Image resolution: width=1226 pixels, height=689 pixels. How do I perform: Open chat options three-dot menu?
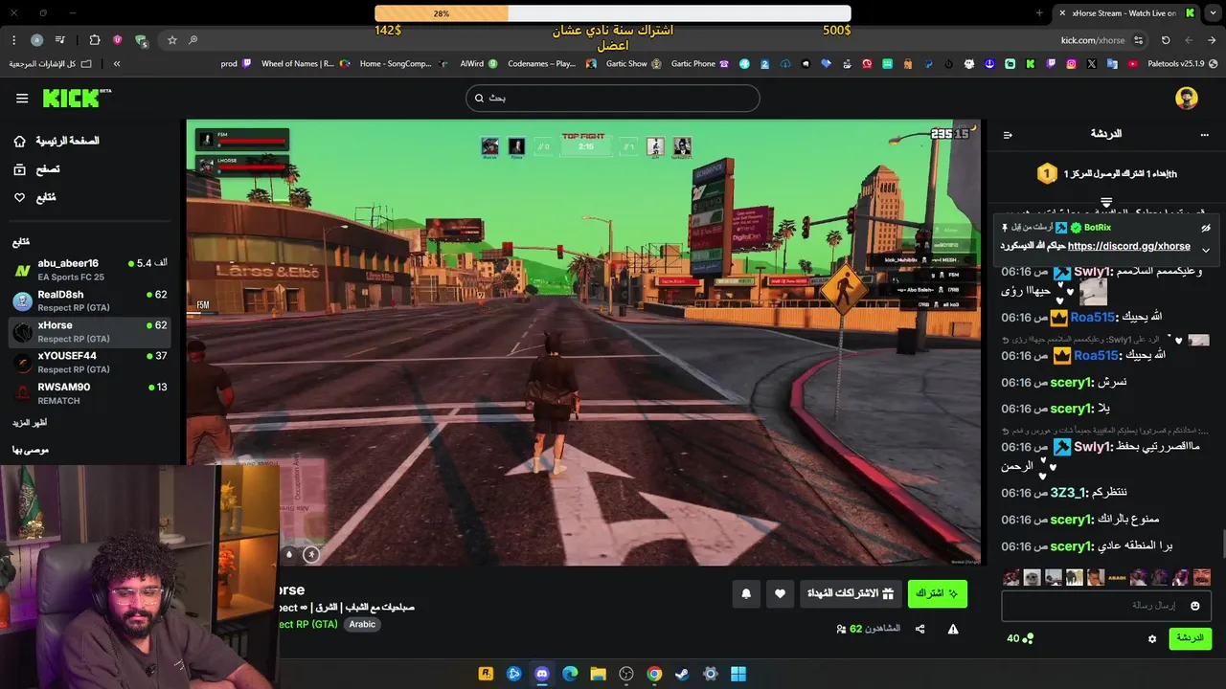1205,135
